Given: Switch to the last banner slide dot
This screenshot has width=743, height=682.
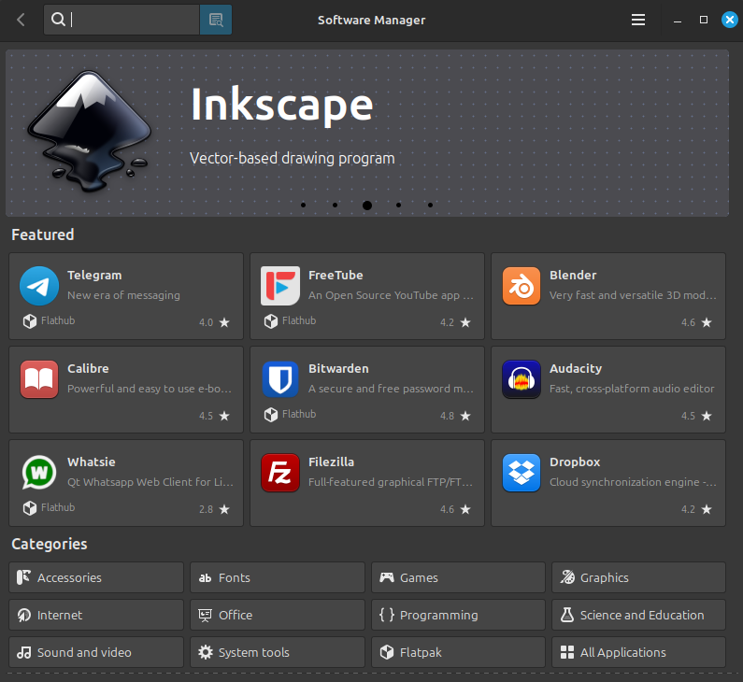Looking at the screenshot, I should tap(430, 206).
